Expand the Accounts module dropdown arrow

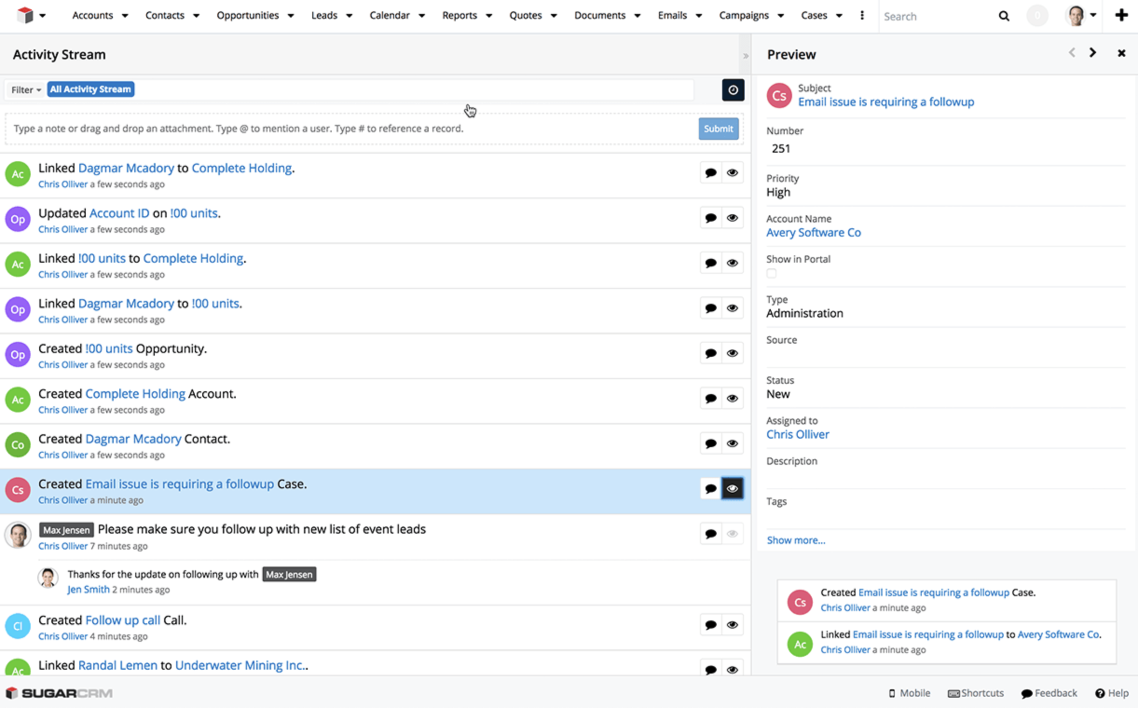point(125,16)
